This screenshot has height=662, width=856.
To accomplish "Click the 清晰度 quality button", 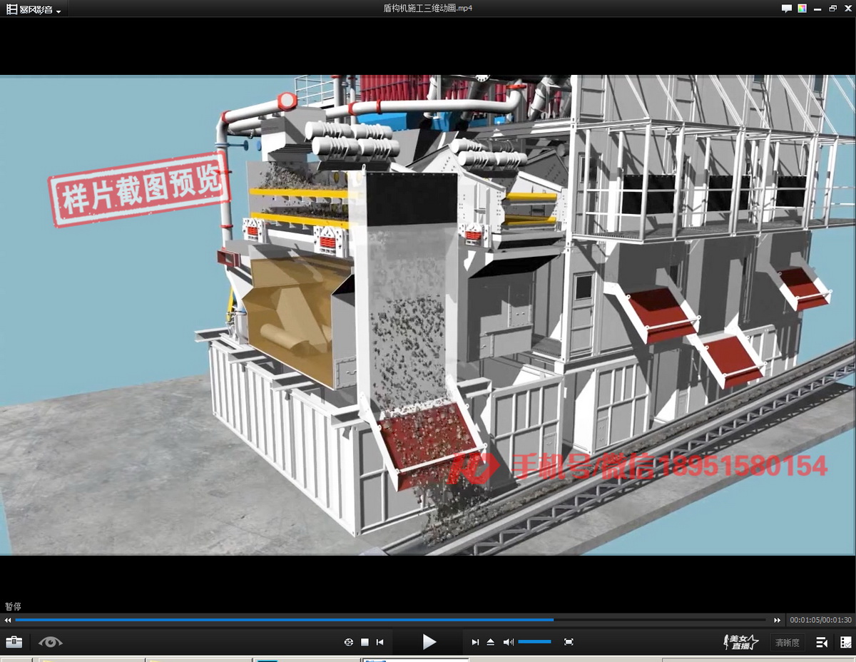I will pyautogui.click(x=787, y=643).
